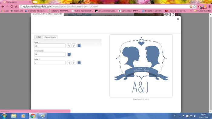The width and height of the screenshot is (212, 119).
Task: Click the Chrome taskbar icon
Action: pos(33,116)
